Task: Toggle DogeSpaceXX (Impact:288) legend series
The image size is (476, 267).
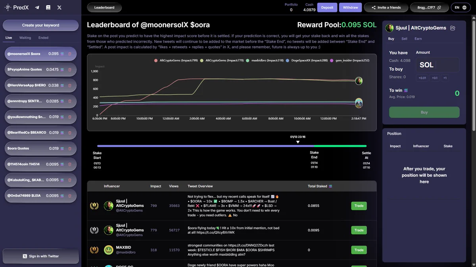Action: 307,61
